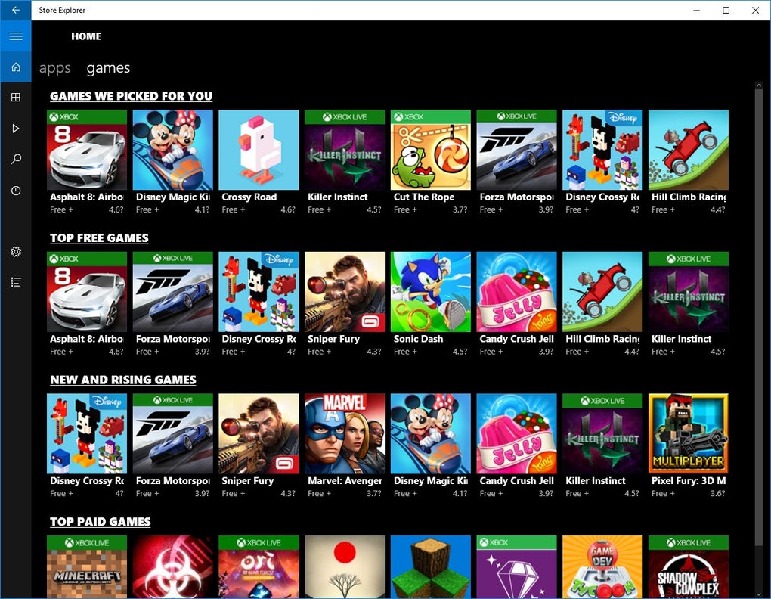View history using the clock icon

[15, 191]
